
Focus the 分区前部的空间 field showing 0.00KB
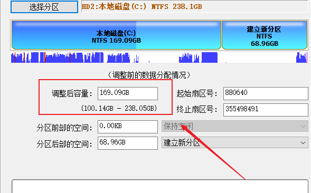pos(128,127)
